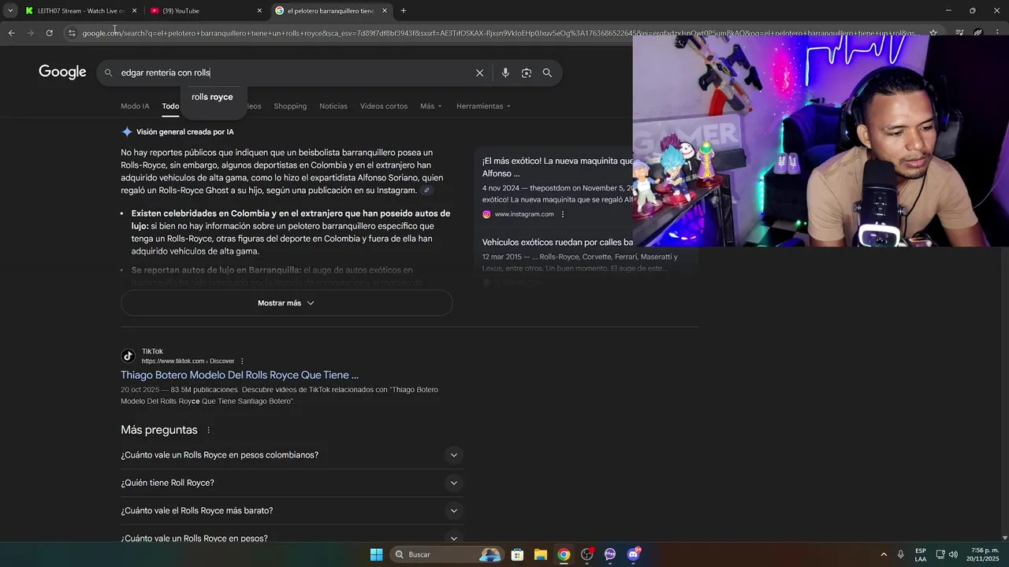
Task: Click the Instagram favicon beside www.instagram.com
Action: [486, 214]
